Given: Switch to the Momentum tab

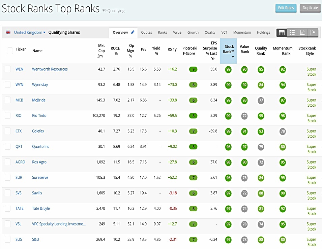Looking at the screenshot, I should coord(242,32).
